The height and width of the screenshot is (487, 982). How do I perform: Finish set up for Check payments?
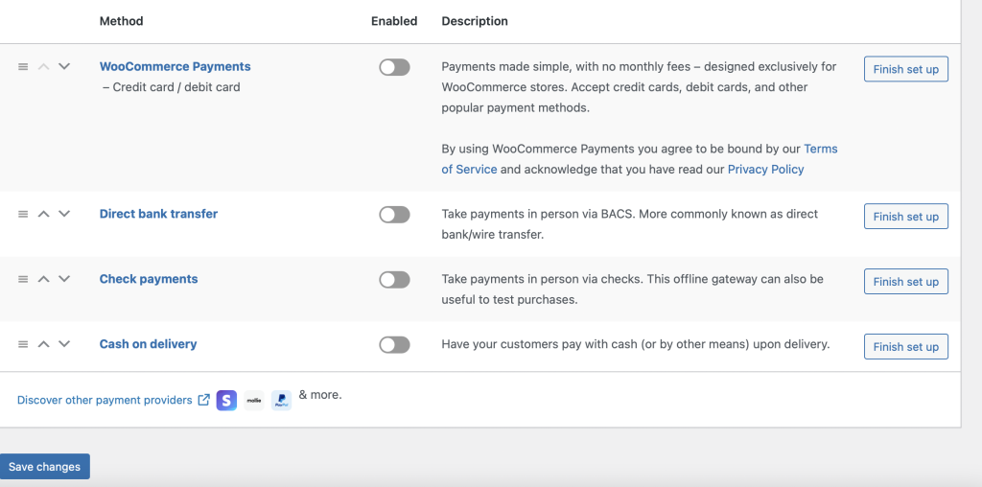pyautogui.click(x=905, y=281)
